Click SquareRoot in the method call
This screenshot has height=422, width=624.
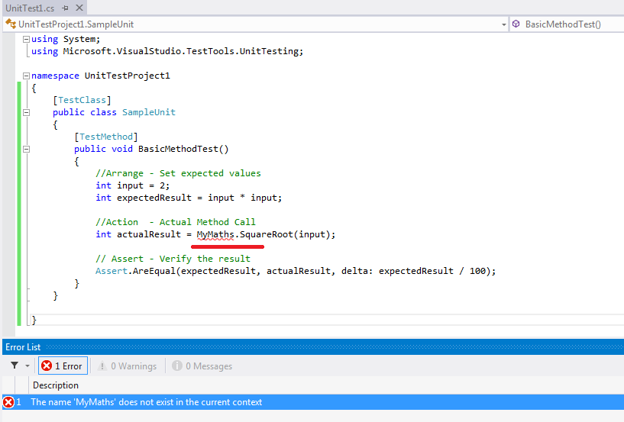coord(267,235)
